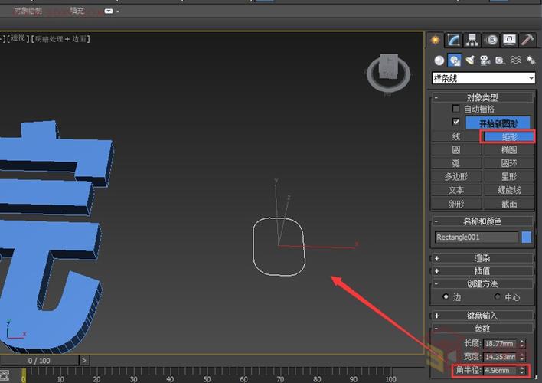Image resolution: width=542 pixels, height=383 pixels.
Task: Choose the 弧 arc button
Action: 456,163
